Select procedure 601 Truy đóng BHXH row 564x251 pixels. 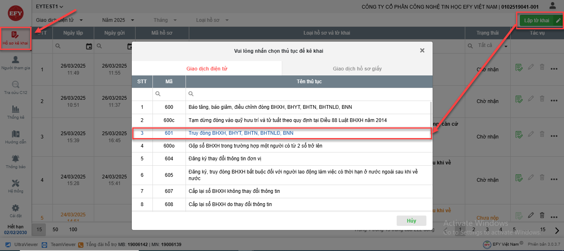pyautogui.click(x=240, y=133)
